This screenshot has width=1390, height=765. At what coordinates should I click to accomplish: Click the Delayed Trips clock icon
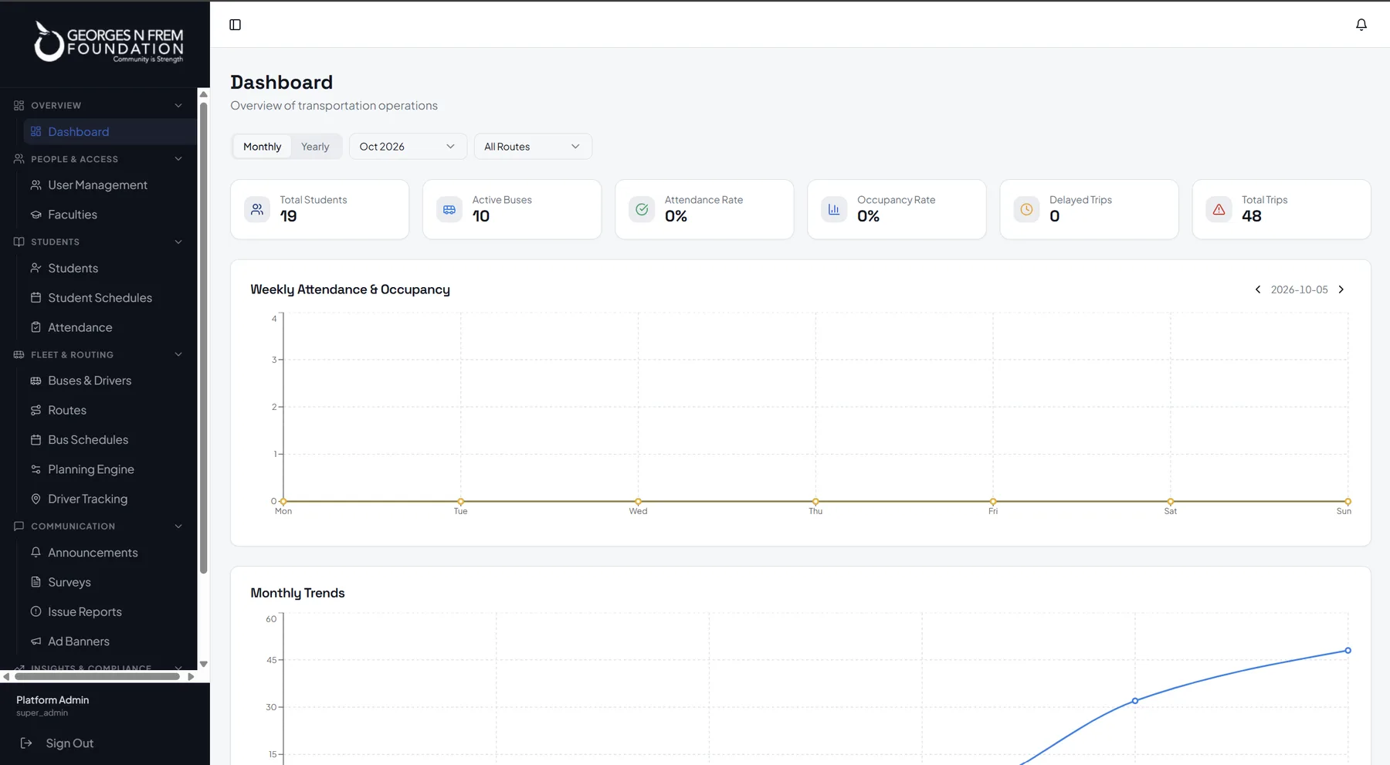coord(1026,209)
